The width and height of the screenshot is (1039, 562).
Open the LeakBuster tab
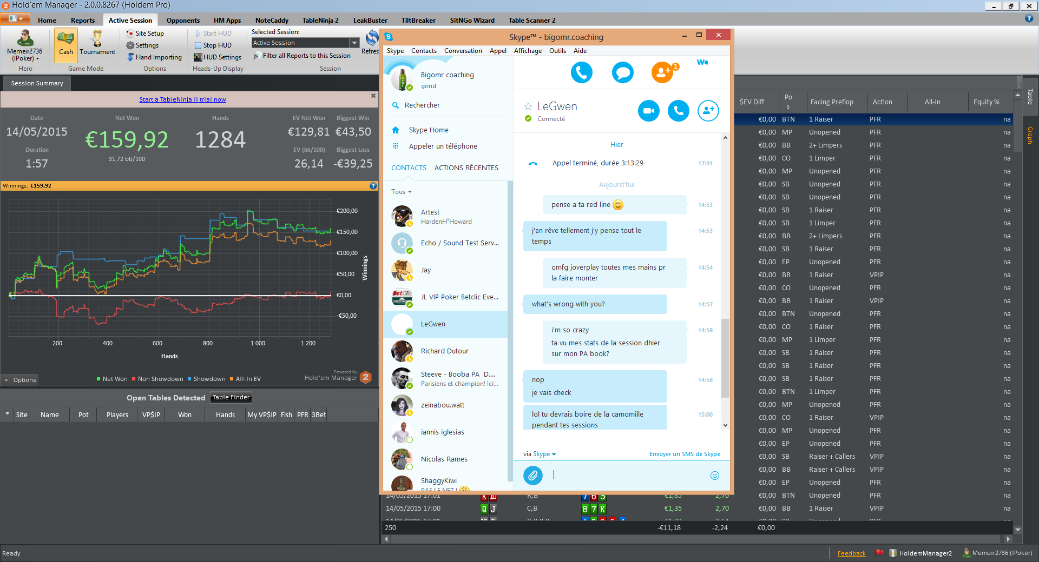coord(370,21)
